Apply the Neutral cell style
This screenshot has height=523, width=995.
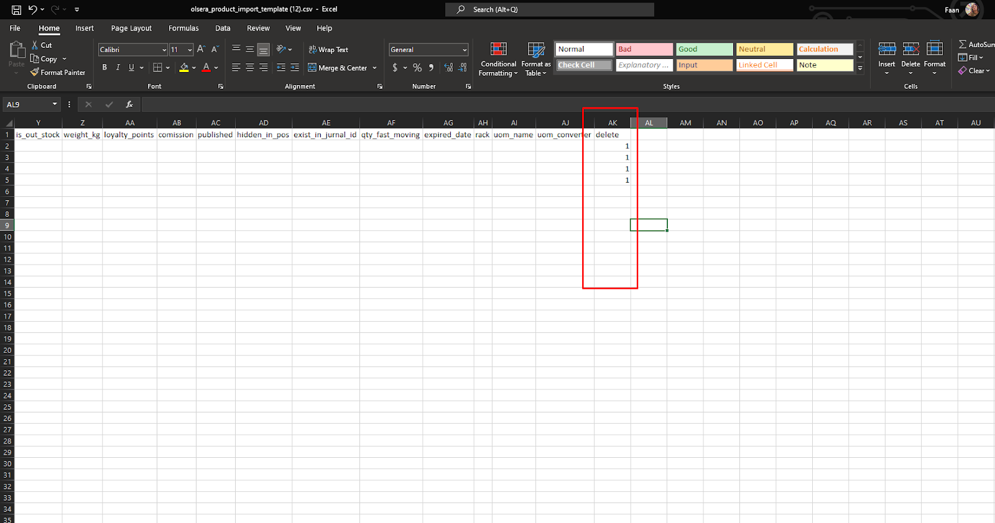pos(765,49)
